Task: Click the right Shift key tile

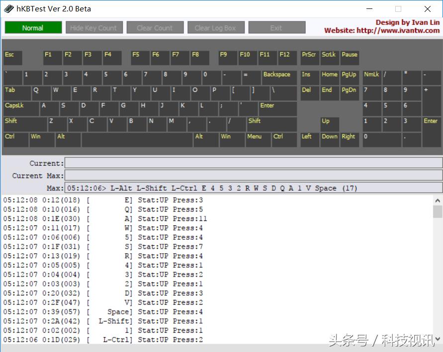Action: [x=272, y=125]
